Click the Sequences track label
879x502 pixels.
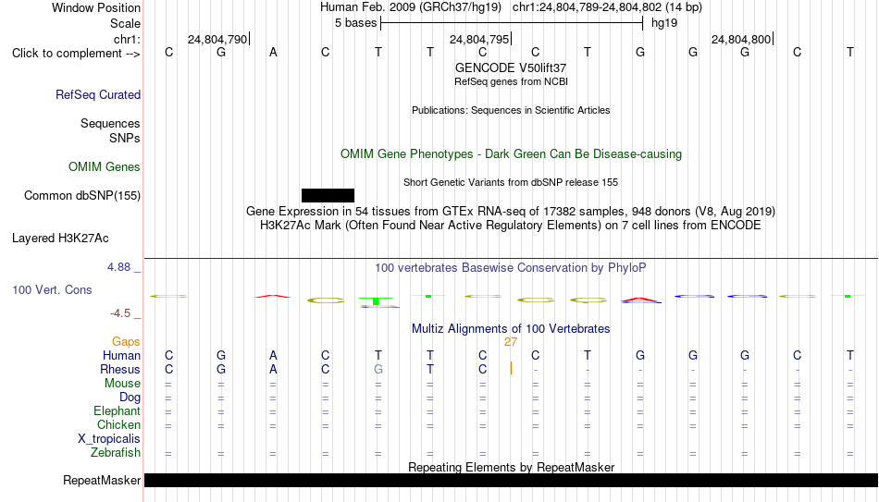[x=110, y=123]
